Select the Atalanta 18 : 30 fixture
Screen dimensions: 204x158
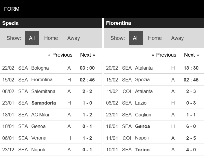191,68
